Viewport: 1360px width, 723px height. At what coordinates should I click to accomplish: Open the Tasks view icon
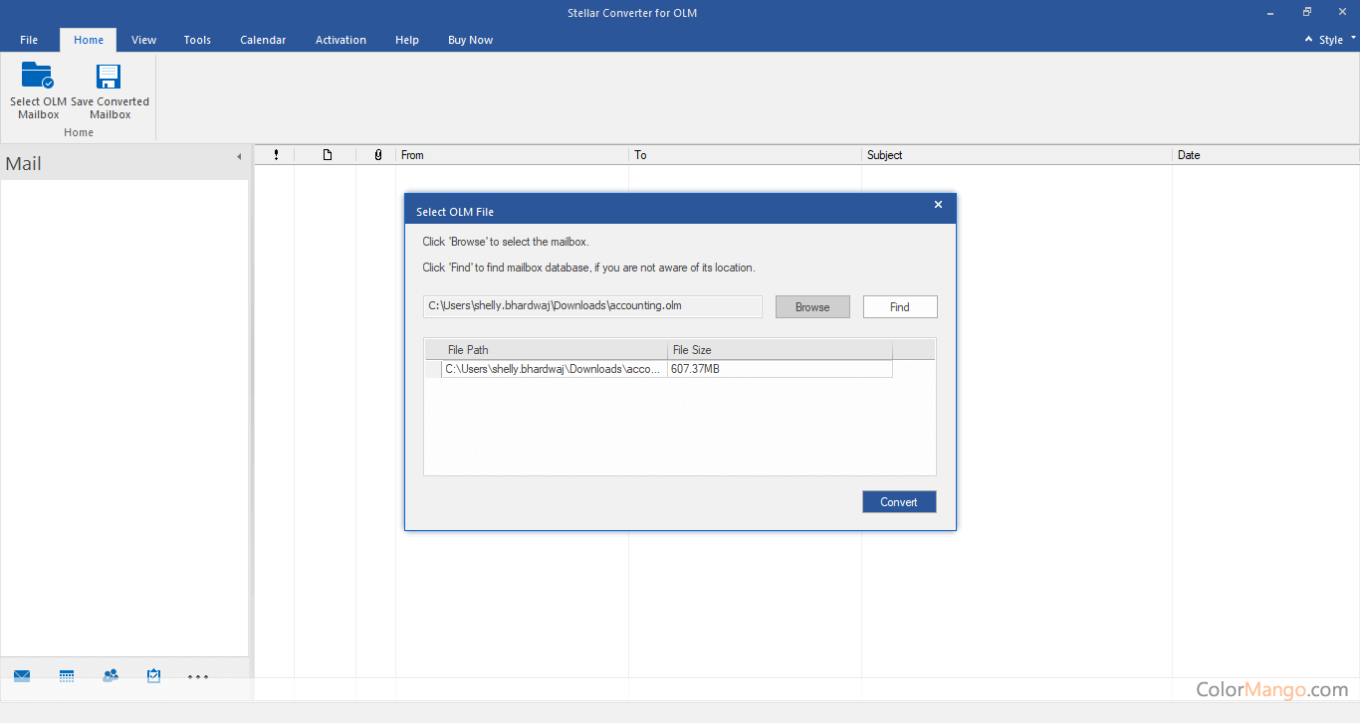[154, 676]
